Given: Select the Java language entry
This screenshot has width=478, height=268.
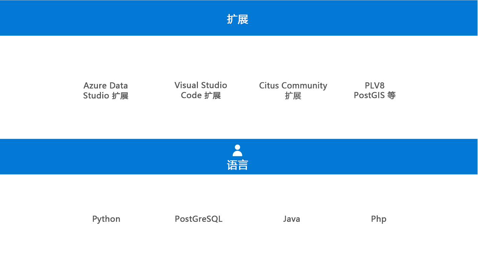Looking at the screenshot, I should pyautogui.click(x=291, y=219).
